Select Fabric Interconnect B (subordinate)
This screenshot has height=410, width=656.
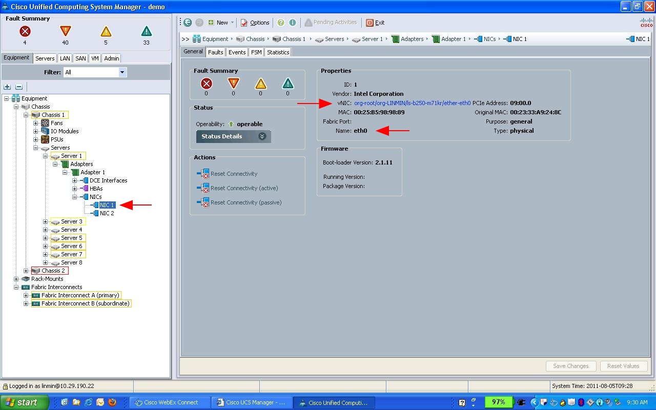tap(86, 303)
